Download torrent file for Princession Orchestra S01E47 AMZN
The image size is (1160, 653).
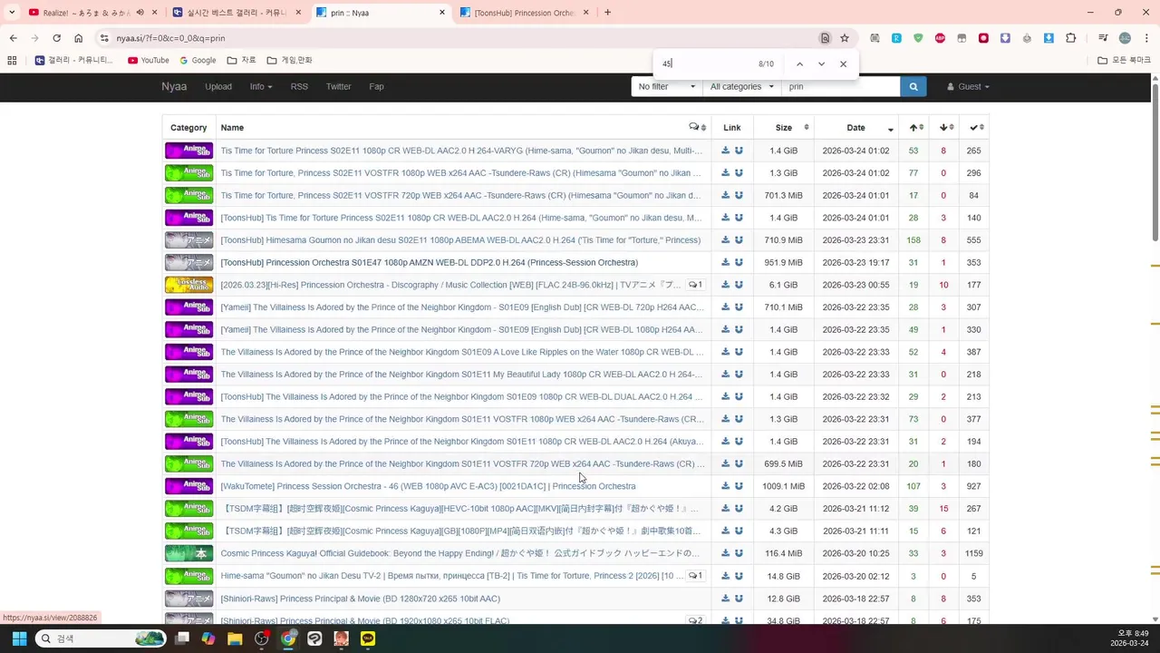click(725, 262)
